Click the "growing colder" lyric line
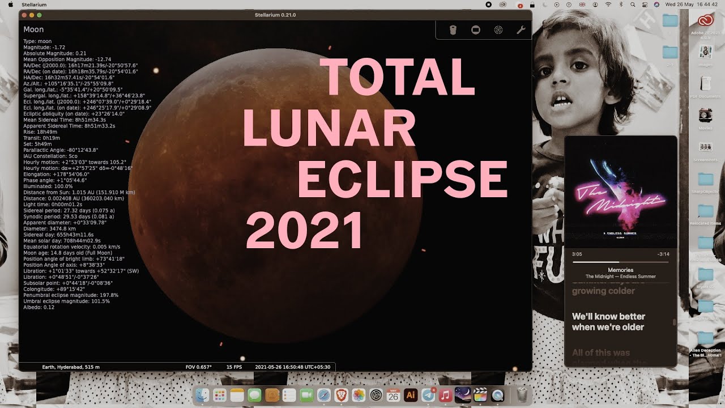 [x=603, y=291]
